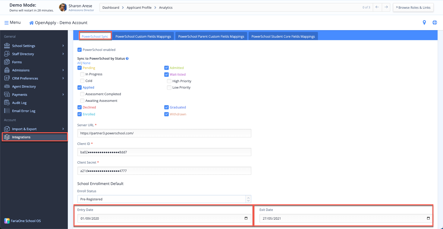Image resolution: width=443 pixels, height=229 pixels.
Task: Click into the Client Secret field
Action: coord(164,171)
